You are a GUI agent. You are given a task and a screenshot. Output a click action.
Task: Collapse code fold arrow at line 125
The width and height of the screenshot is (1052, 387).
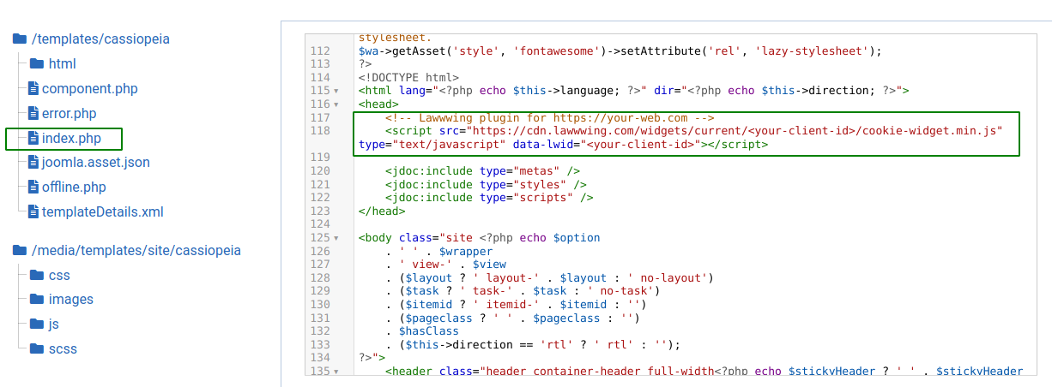coord(336,238)
